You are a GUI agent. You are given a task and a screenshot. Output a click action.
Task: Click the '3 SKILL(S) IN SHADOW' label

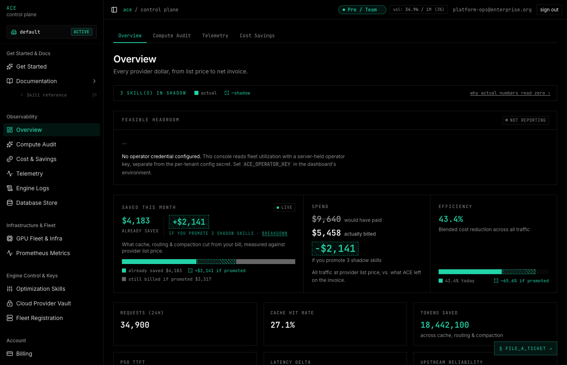pos(153,93)
